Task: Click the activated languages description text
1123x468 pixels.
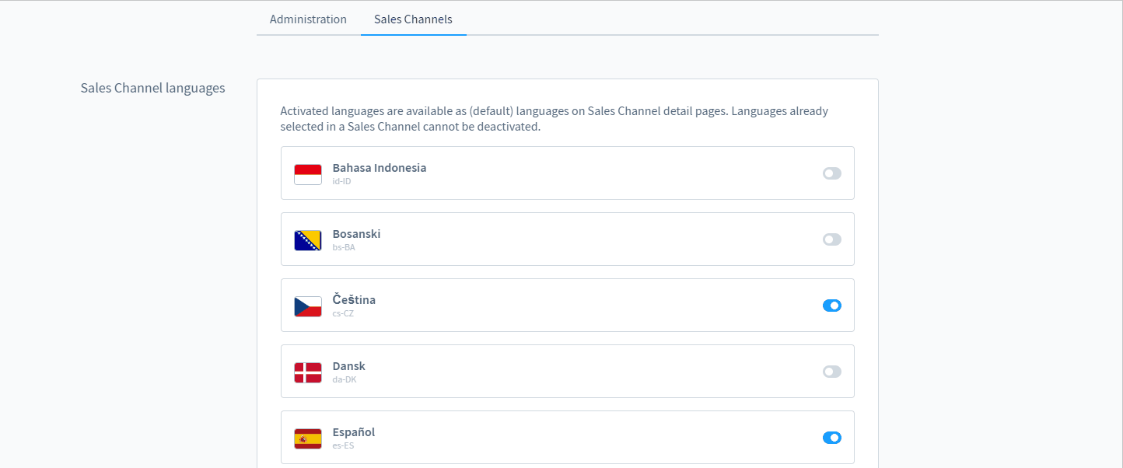Action: pos(554,119)
